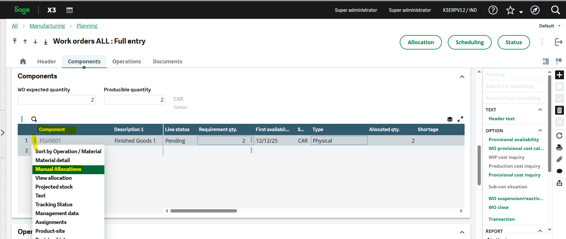Click the home tab icon

point(23,61)
